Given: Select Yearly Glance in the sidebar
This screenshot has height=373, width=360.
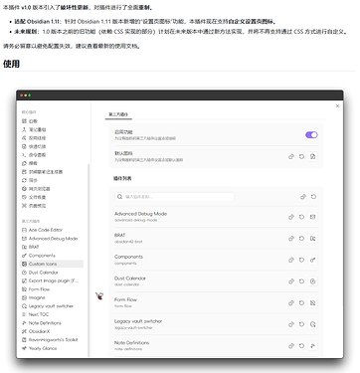Looking at the screenshot, I should coord(40,348).
